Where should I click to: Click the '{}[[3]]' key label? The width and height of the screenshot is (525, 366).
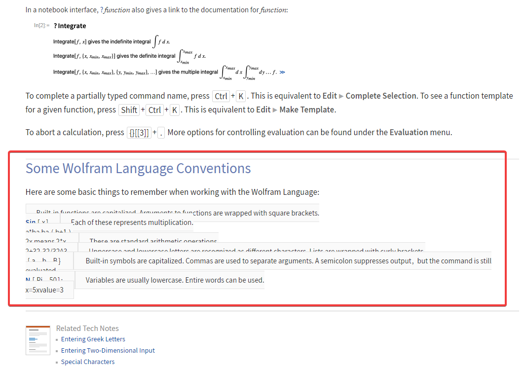(x=139, y=133)
